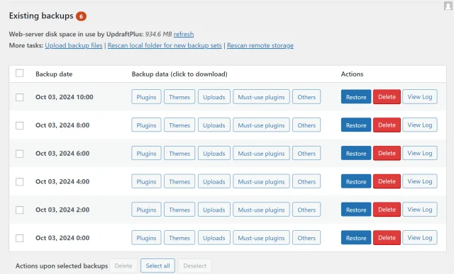Image resolution: width=454 pixels, height=274 pixels.
Task: Delete the Oct 03, 2024 4:00 backup
Action: pyautogui.click(x=387, y=181)
